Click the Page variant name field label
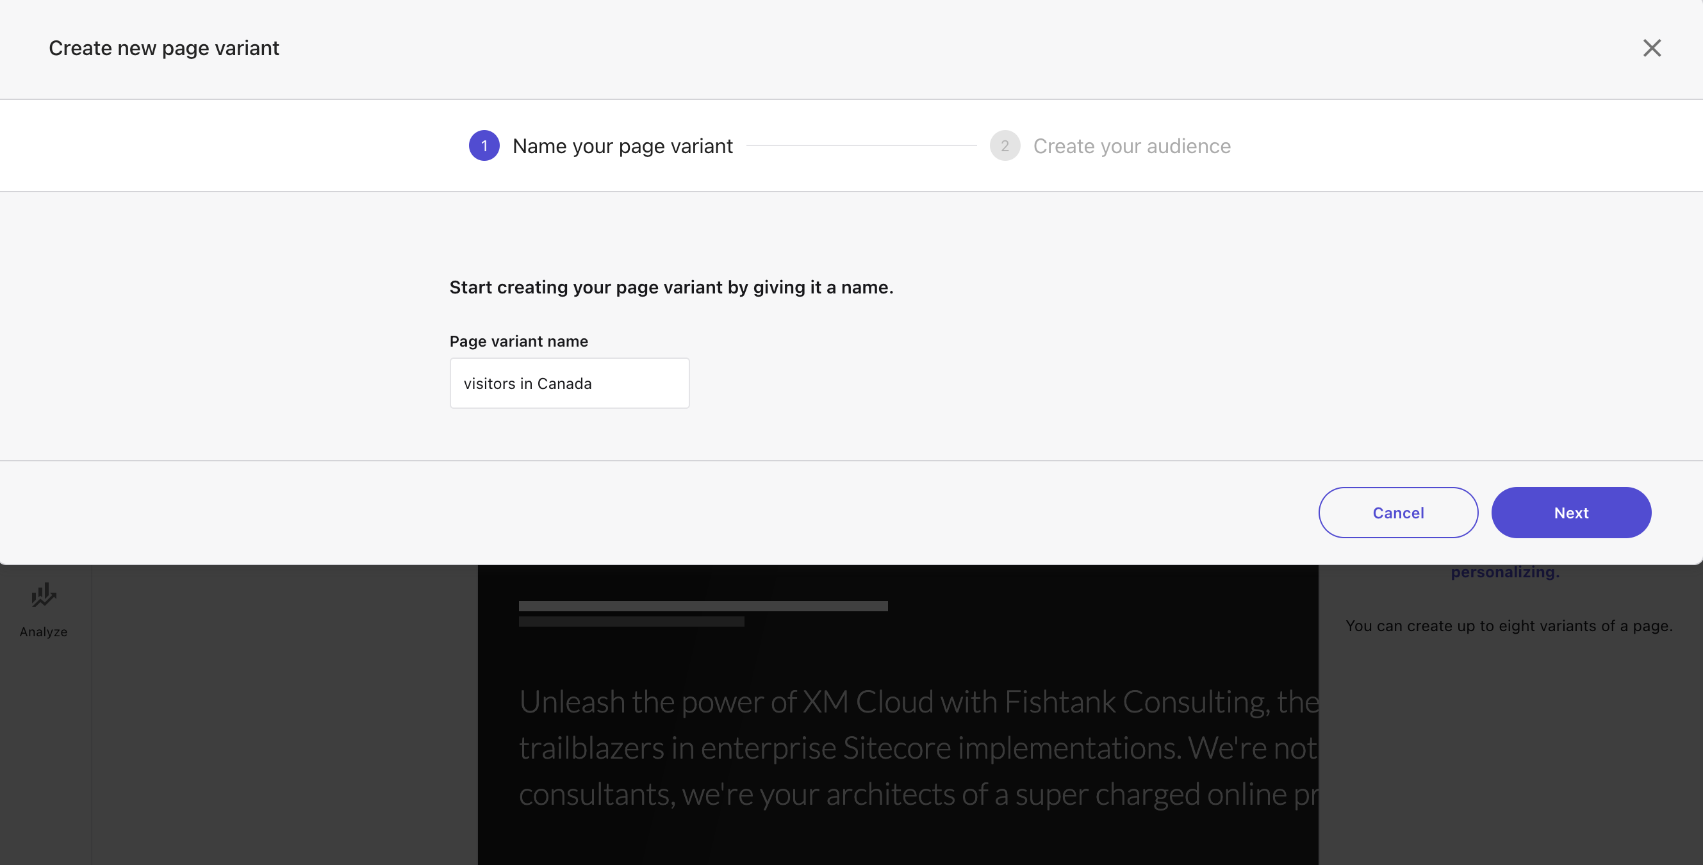 click(x=518, y=342)
